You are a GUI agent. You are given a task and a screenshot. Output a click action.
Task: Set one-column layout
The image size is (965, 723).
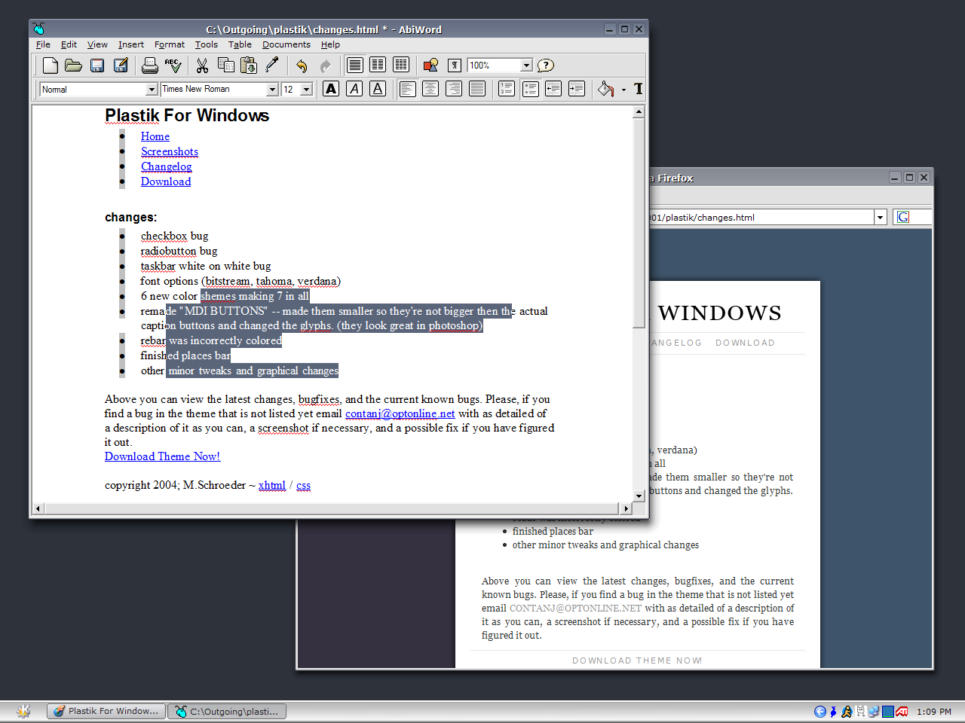click(x=354, y=66)
